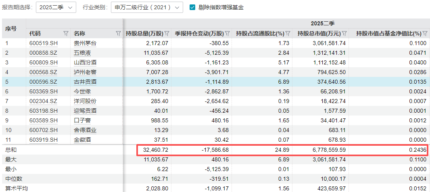Click the stock name 泸州老窖
The image size is (430, 192).
[x=85, y=72]
